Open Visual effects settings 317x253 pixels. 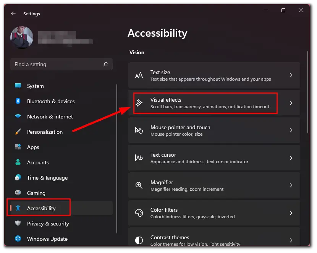coord(214,103)
